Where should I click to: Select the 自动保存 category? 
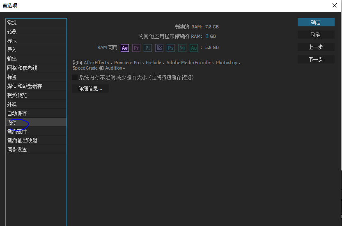point(36,113)
